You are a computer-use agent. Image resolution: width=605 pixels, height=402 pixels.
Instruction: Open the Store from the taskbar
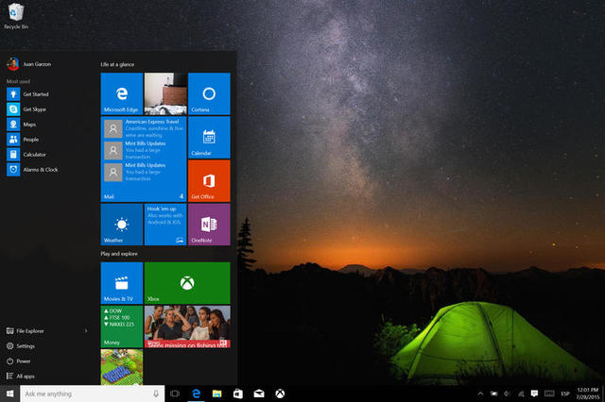(x=237, y=394)
